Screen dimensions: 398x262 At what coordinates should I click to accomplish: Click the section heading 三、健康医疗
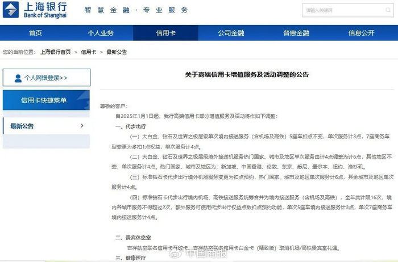(130, 257)
